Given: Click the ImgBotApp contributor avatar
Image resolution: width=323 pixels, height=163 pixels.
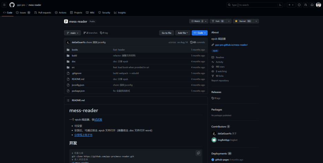Looking at the screenshot, I should 214,140.
